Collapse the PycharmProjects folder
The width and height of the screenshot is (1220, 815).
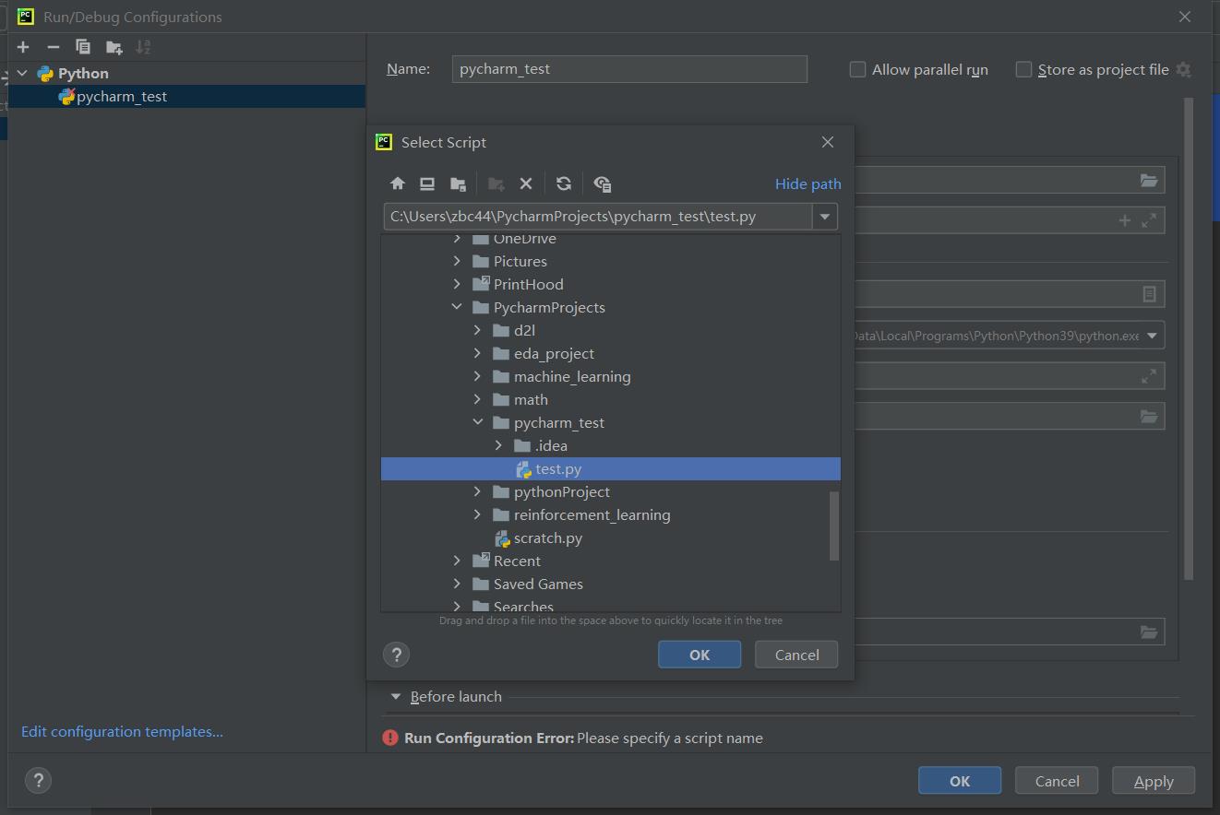[457, 307]
